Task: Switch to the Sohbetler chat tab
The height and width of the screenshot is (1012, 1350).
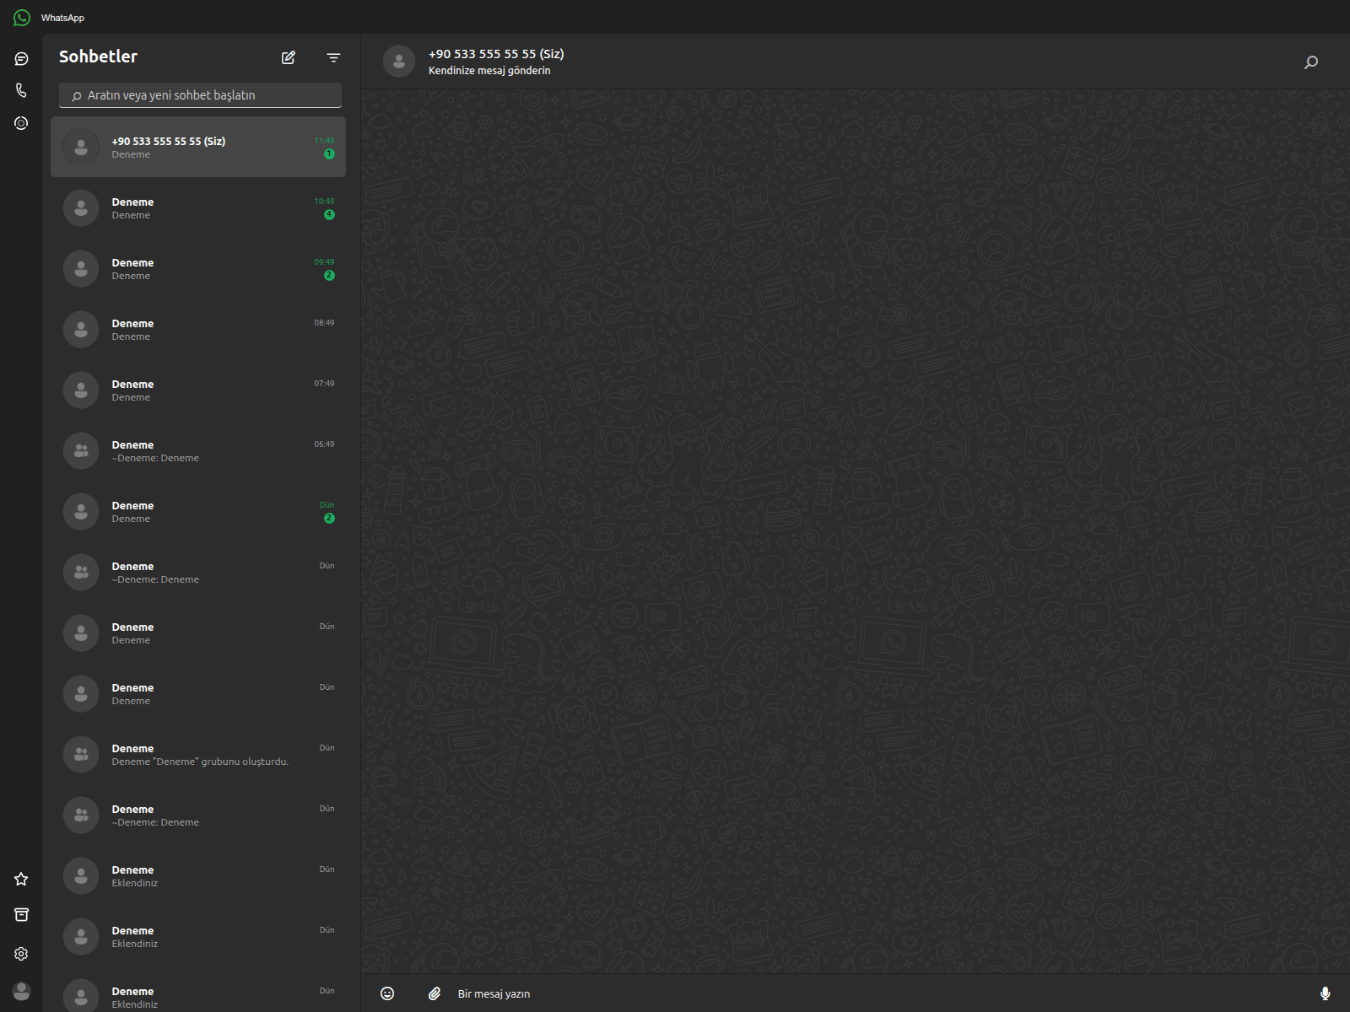Action: click(20, 58)
